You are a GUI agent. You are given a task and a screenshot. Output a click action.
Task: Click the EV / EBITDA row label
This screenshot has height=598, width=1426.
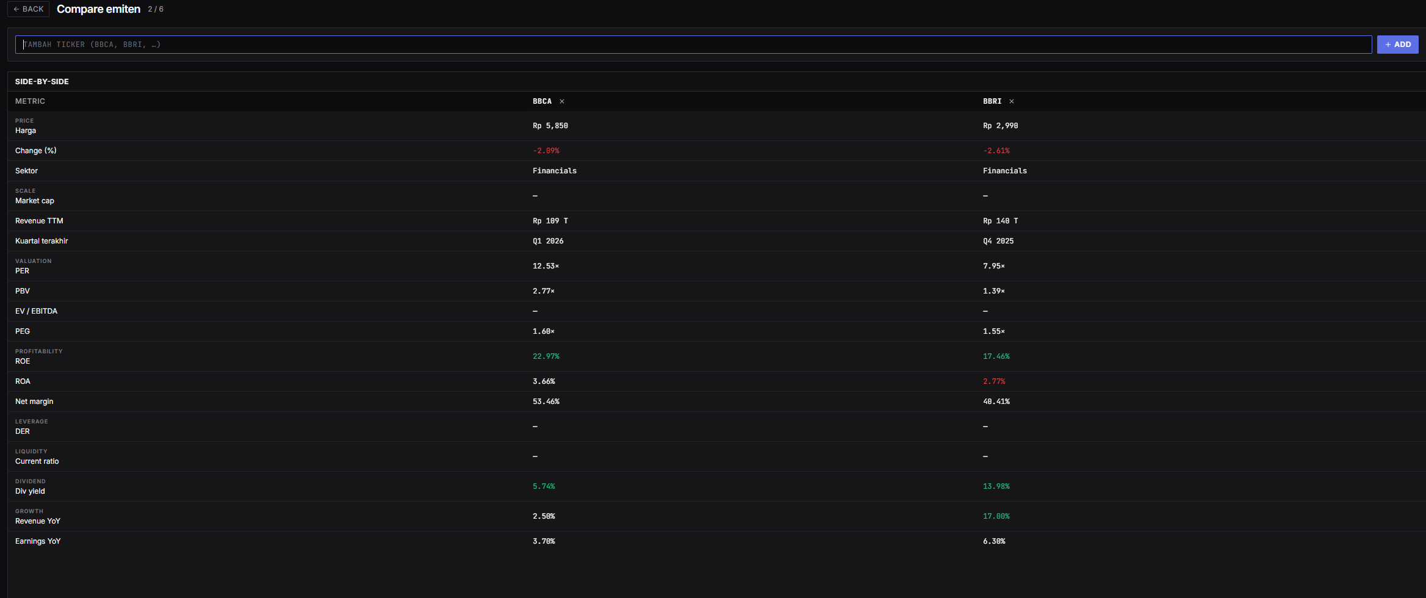click(x=36, y=311)
